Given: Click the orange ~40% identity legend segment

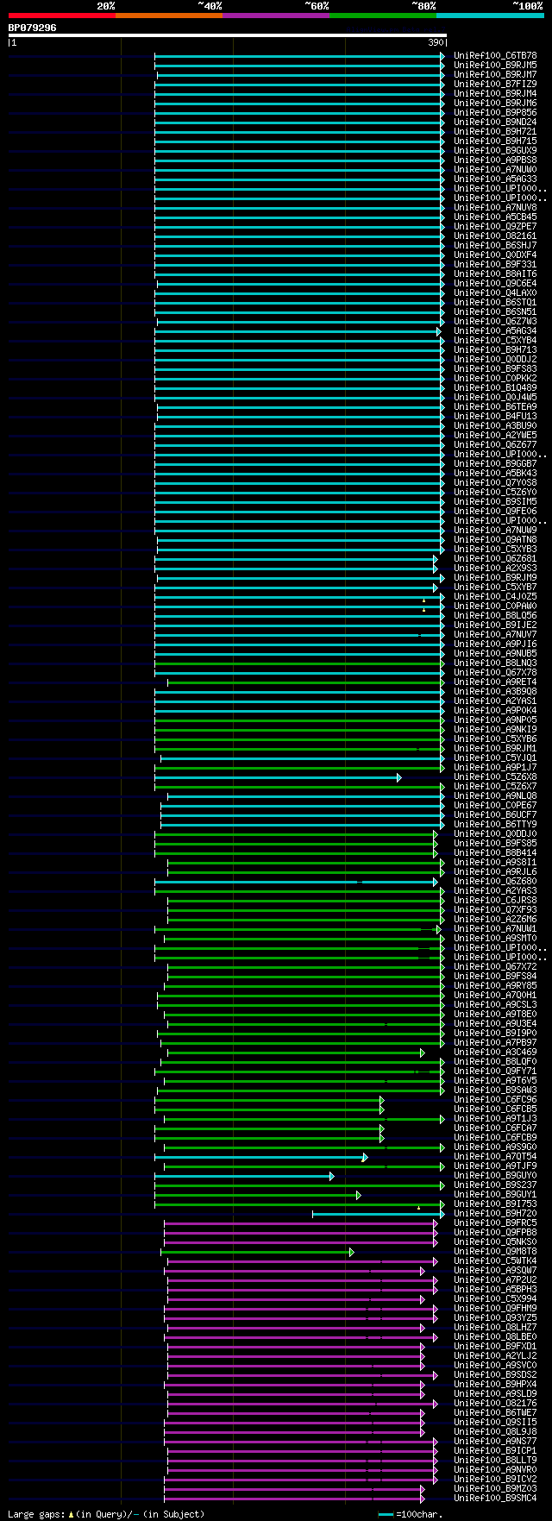Looking at the screenshot, I should point(169,15).
